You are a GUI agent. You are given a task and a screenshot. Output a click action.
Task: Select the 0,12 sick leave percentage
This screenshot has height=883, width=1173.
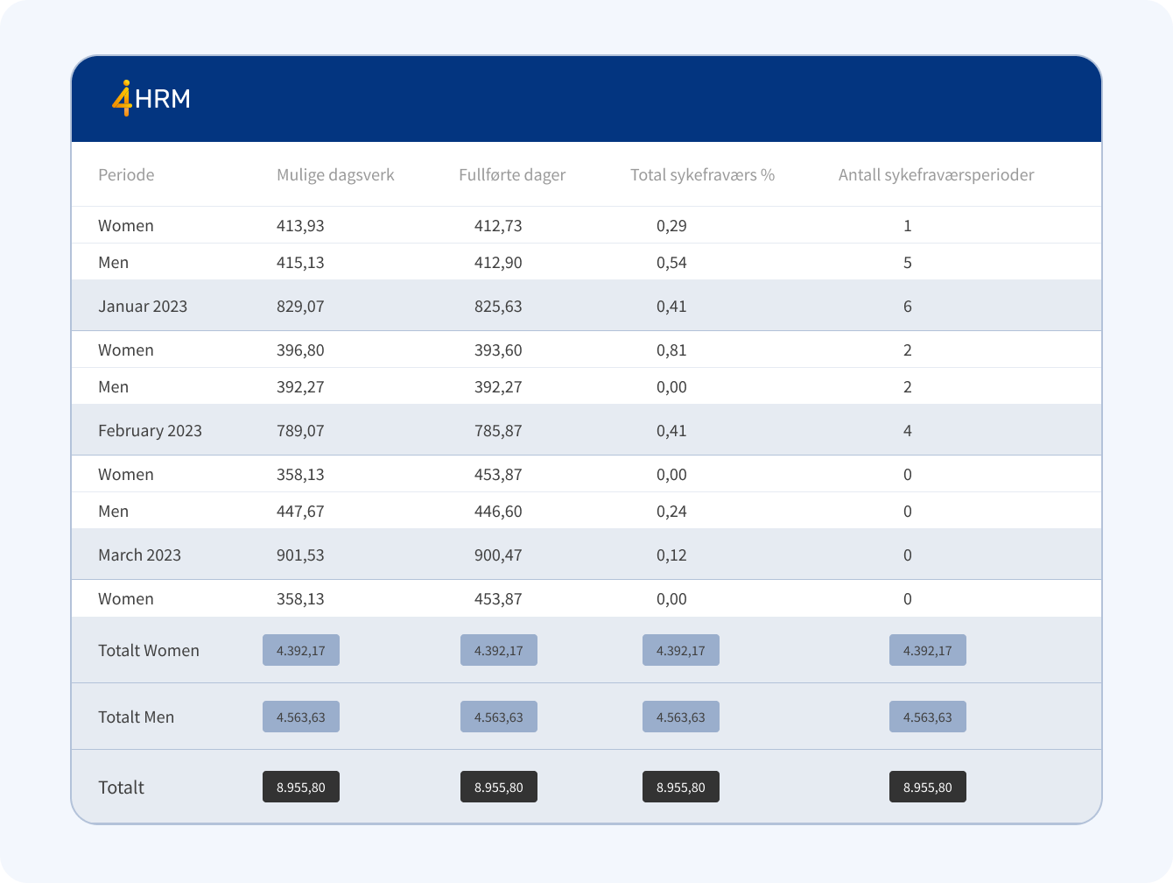pos(671,555)
